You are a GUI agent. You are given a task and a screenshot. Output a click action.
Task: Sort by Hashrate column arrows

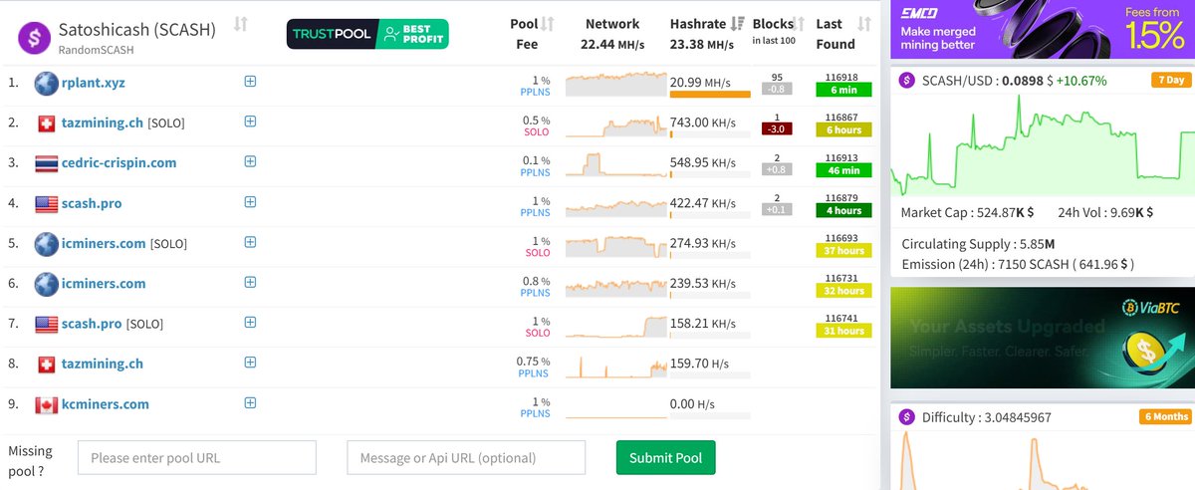738,24
